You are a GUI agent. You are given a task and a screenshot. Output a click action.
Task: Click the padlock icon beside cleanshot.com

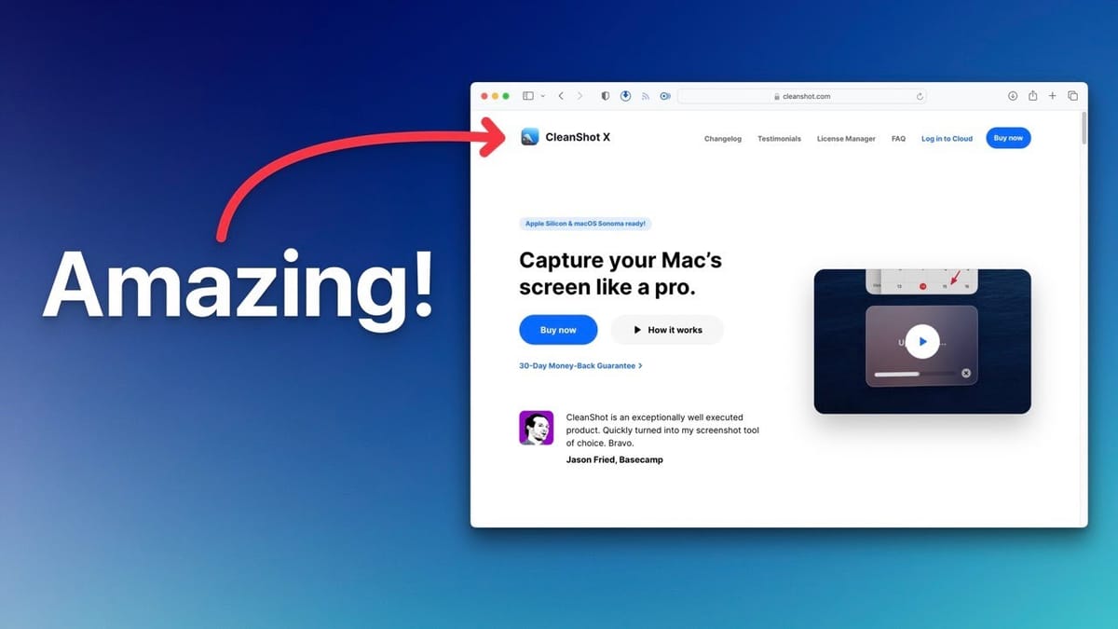coord(775,95)
